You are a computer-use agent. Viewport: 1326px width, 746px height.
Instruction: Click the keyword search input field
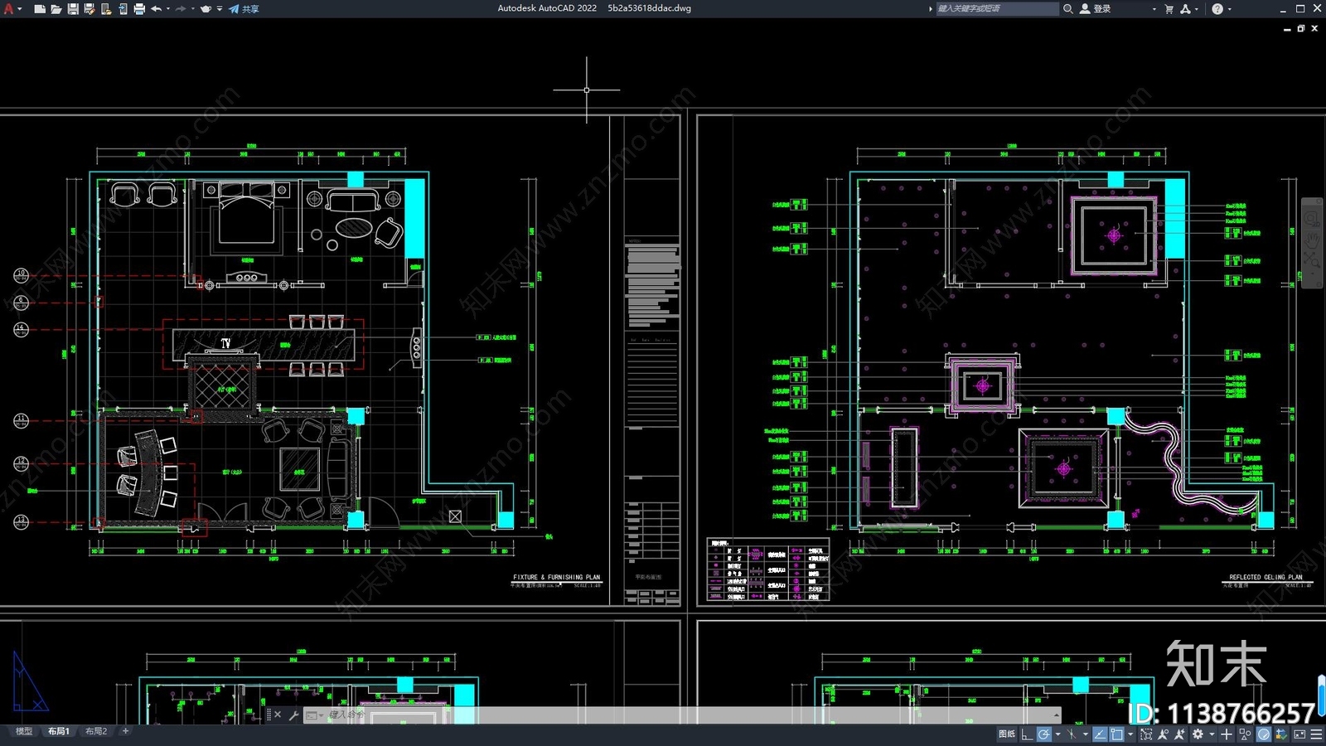click(x=997, y=8)
